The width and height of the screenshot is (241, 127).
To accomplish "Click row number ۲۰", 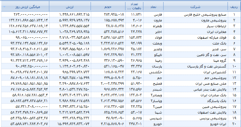I will pos(234,124).
